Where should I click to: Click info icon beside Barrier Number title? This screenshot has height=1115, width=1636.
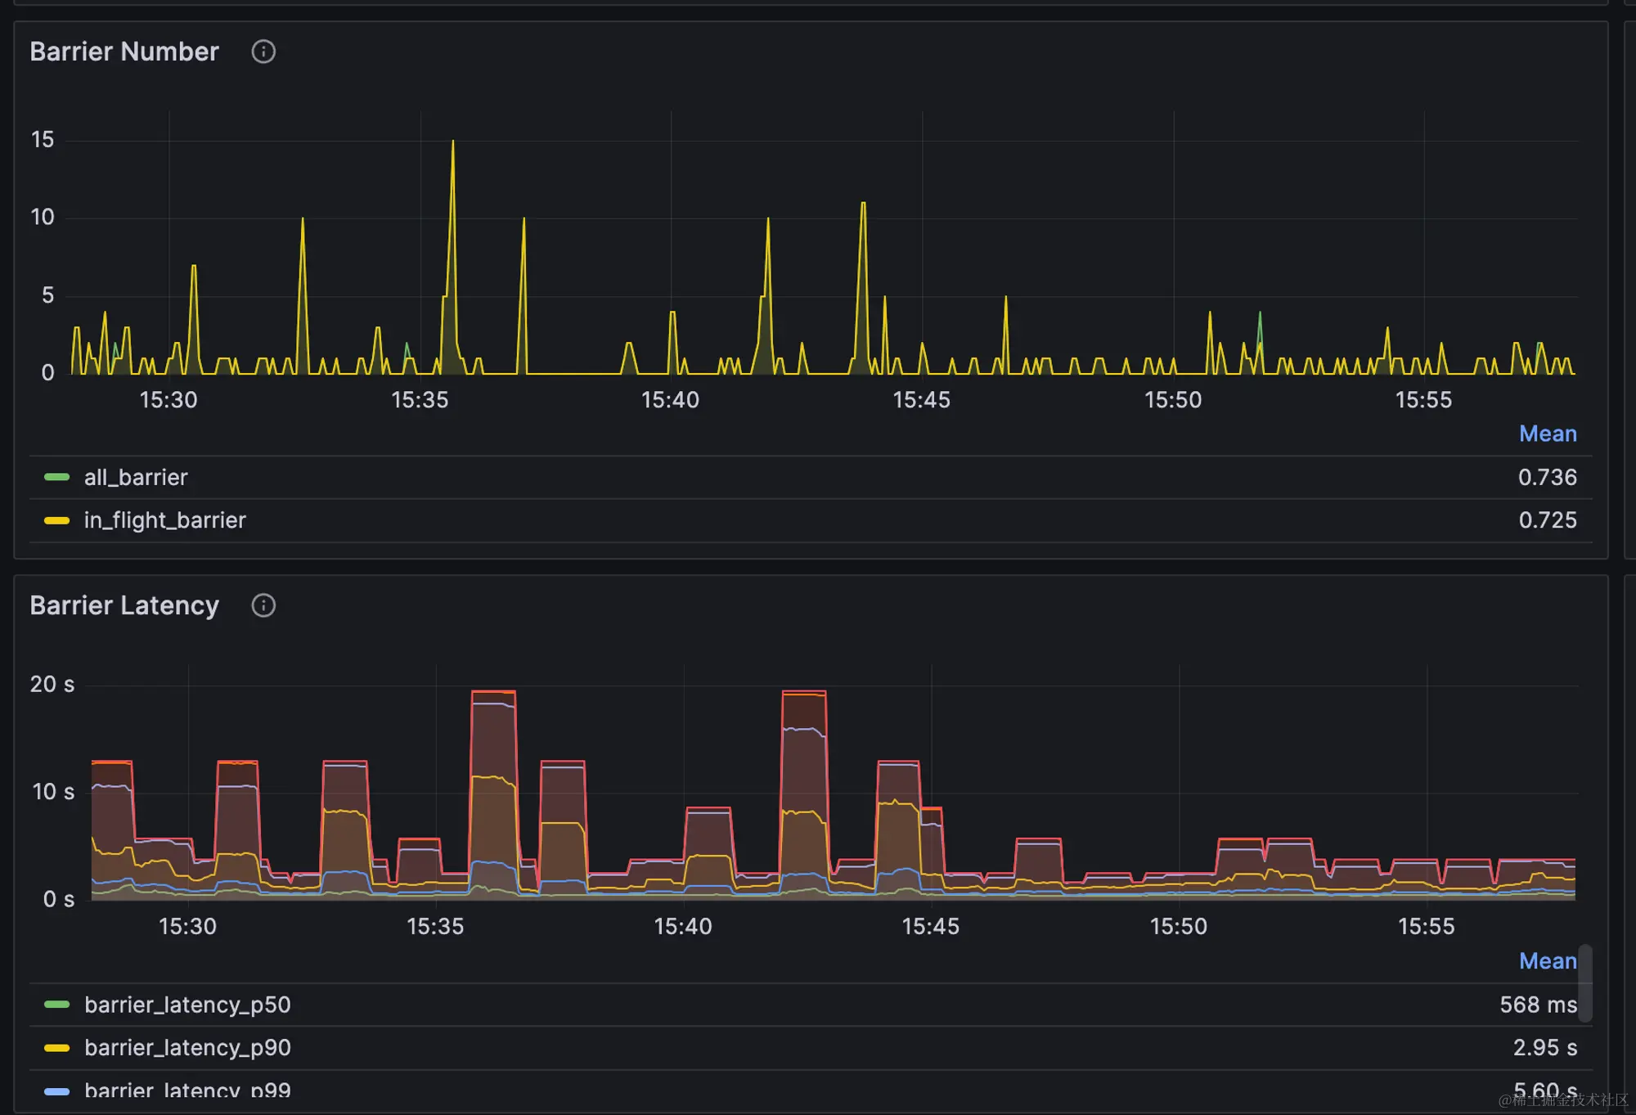(263, 52)
